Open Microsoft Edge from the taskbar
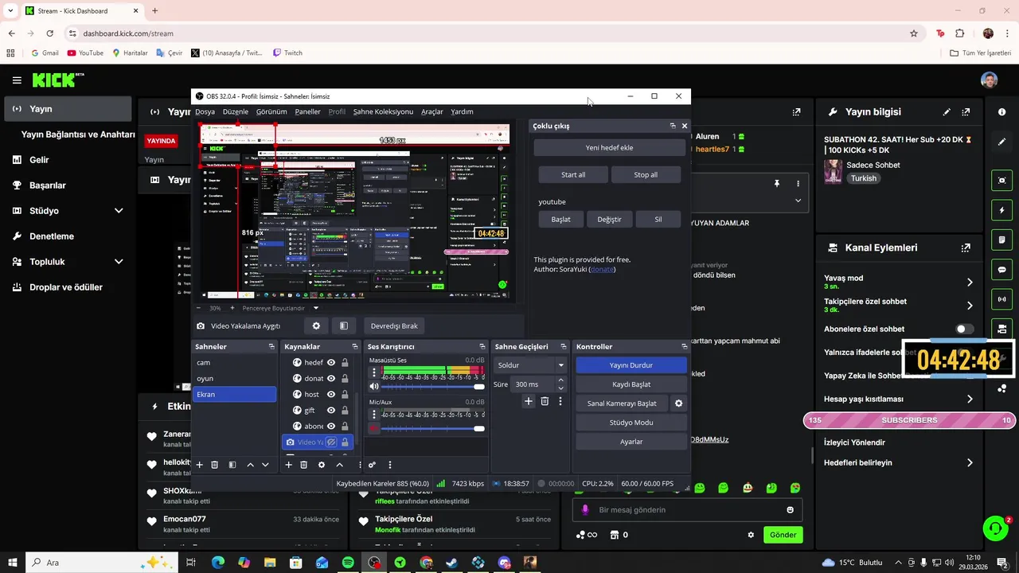Image resolution: width=1019 pixels, height=573 pixels. pyautogui.click(x=218, y=563)
